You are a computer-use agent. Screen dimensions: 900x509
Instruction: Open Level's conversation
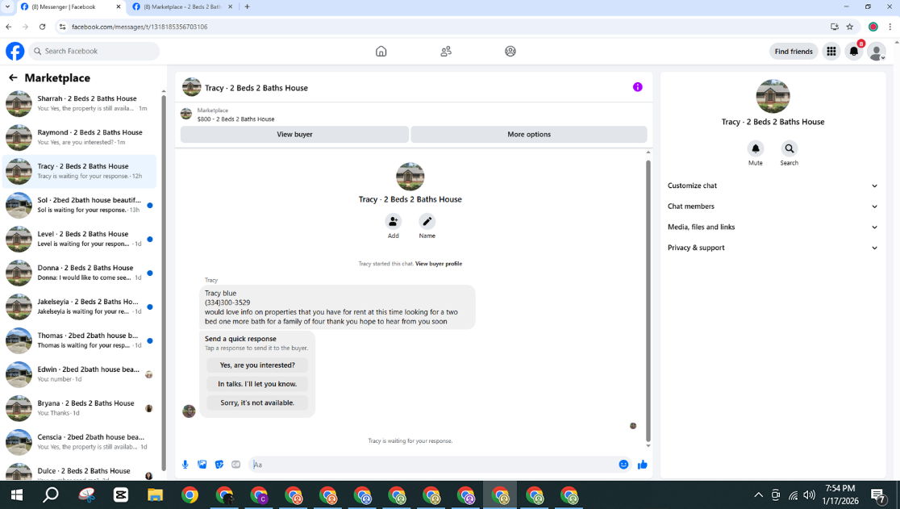coord(79,239)
